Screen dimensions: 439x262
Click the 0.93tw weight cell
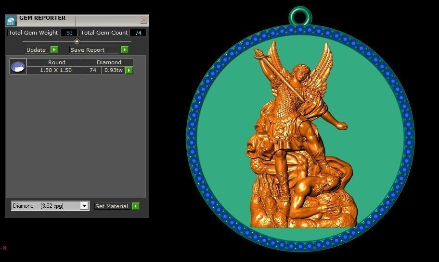[114, 70]
